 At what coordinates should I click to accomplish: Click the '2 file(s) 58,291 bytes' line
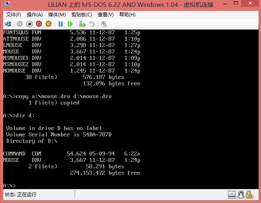click(x=76, y=166)
